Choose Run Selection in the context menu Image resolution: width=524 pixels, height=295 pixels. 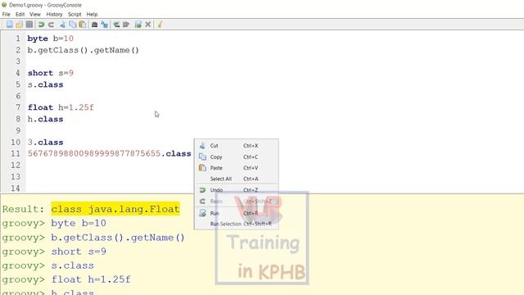237,224
